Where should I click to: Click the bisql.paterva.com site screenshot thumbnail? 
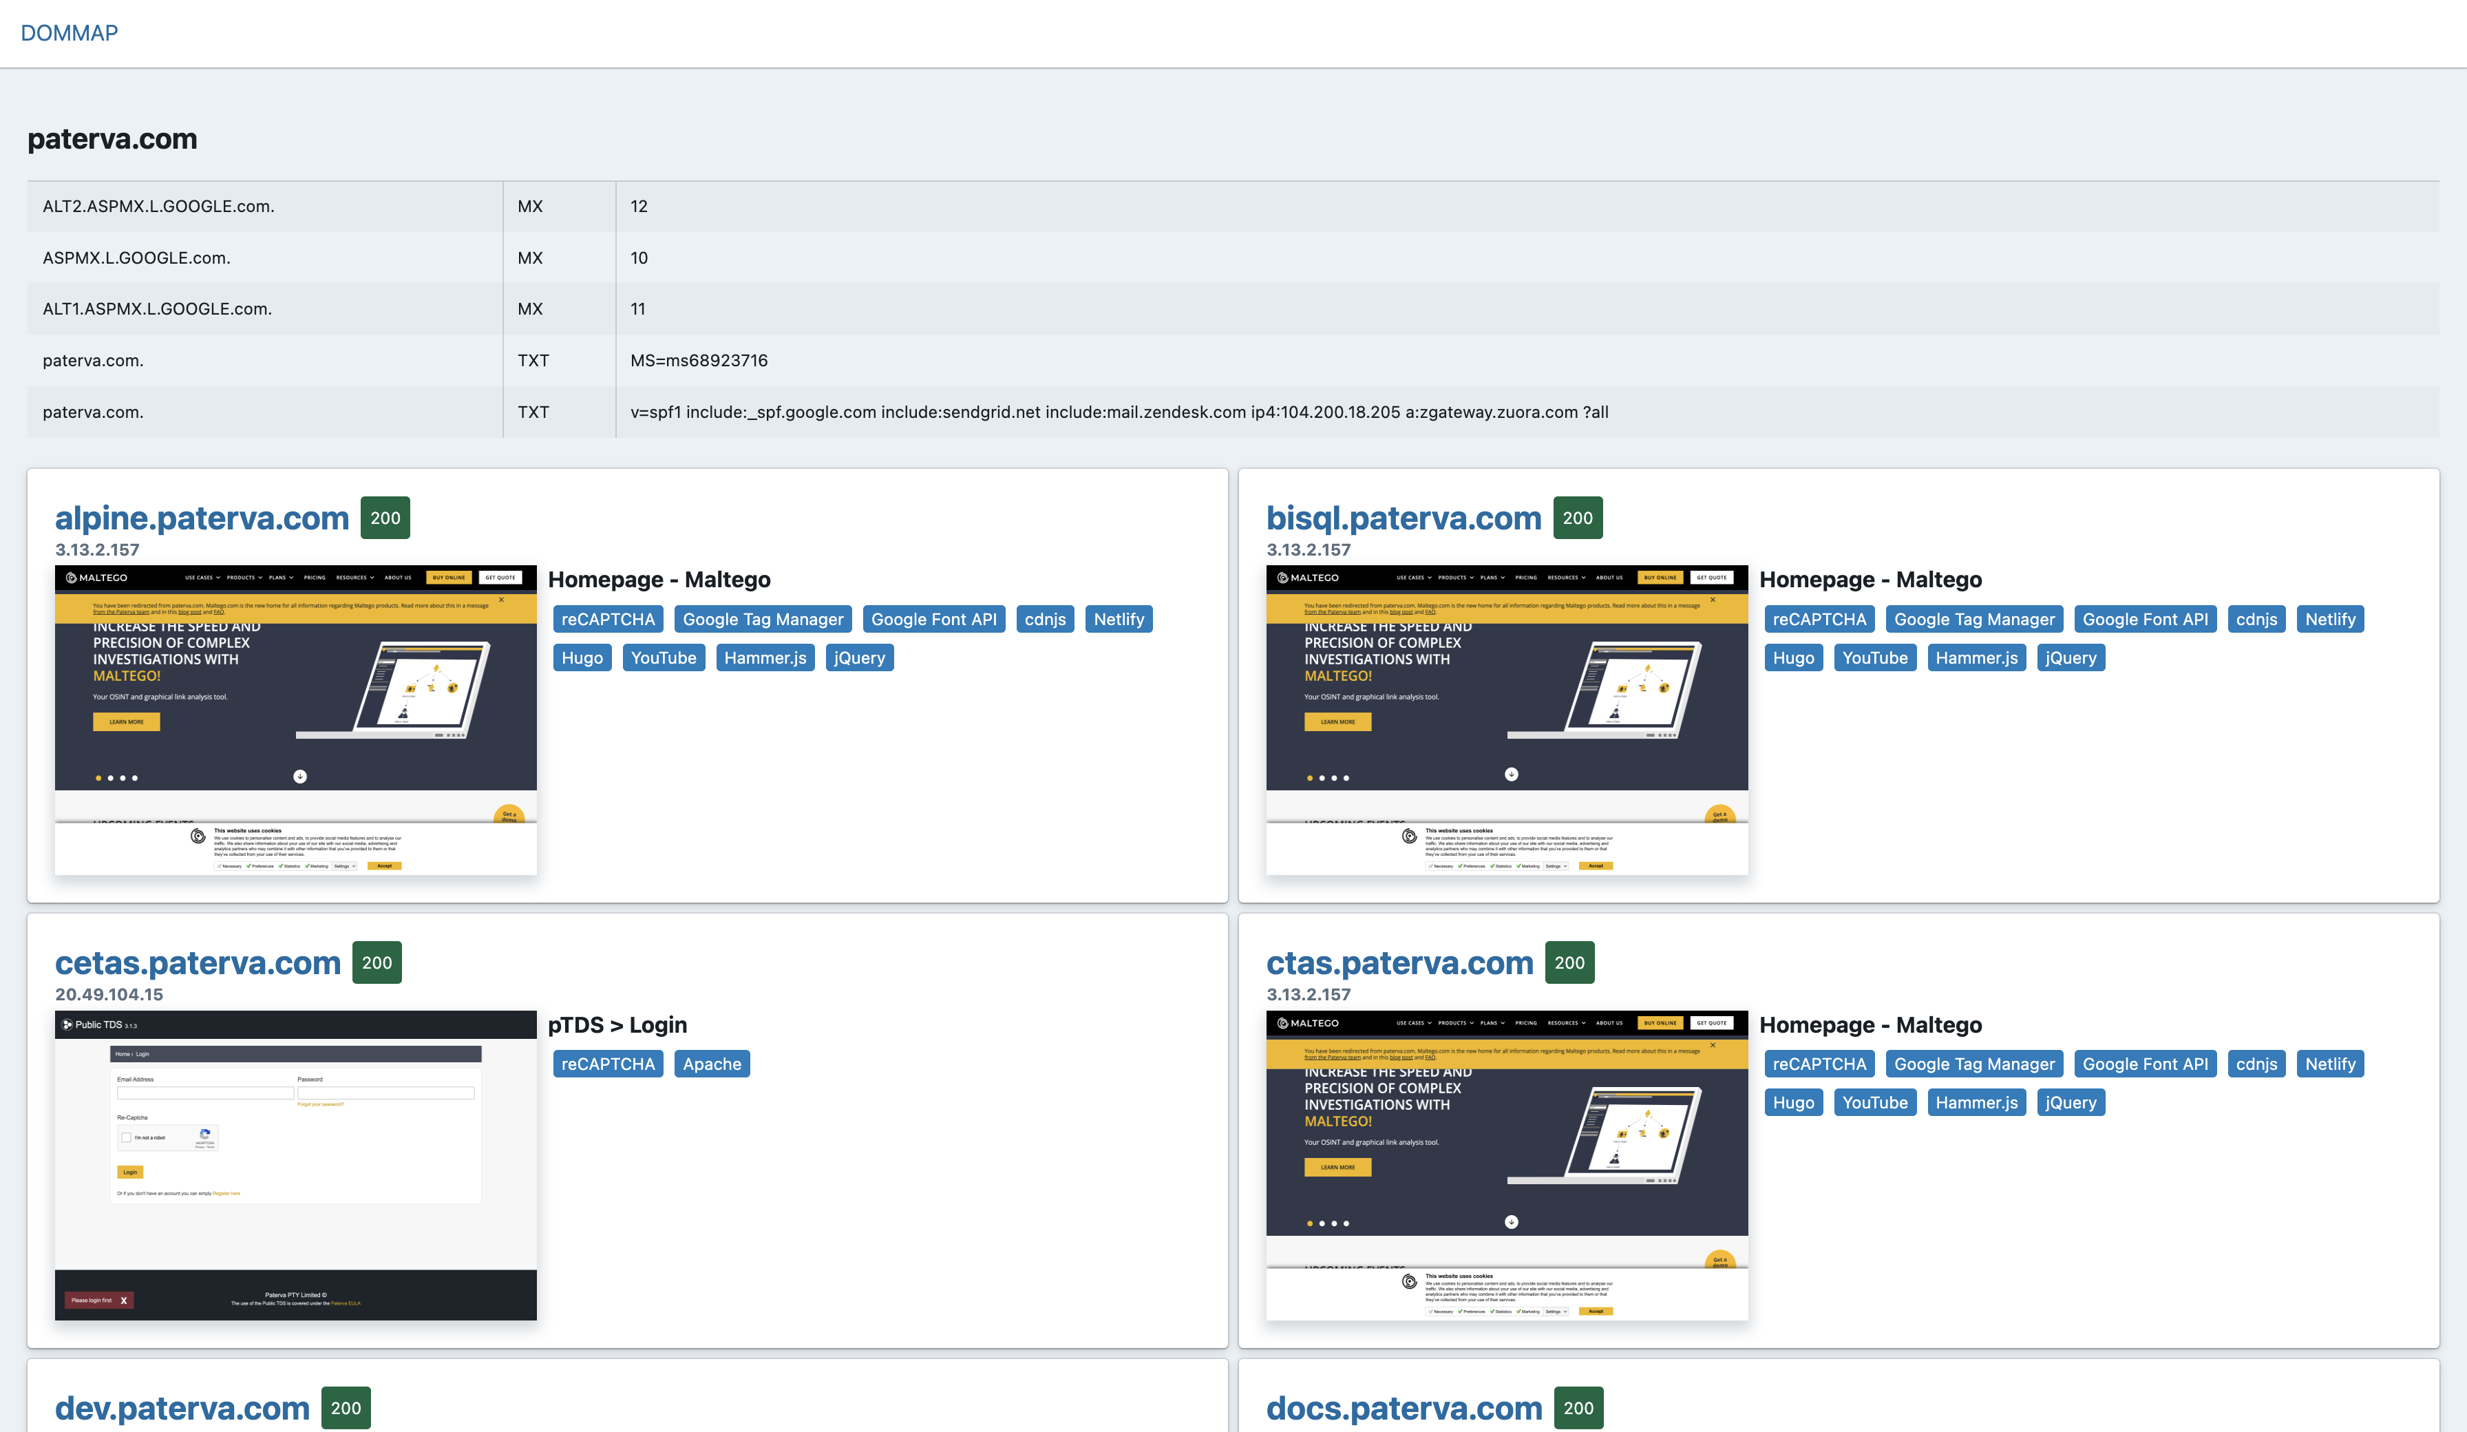click(1507, 720)
